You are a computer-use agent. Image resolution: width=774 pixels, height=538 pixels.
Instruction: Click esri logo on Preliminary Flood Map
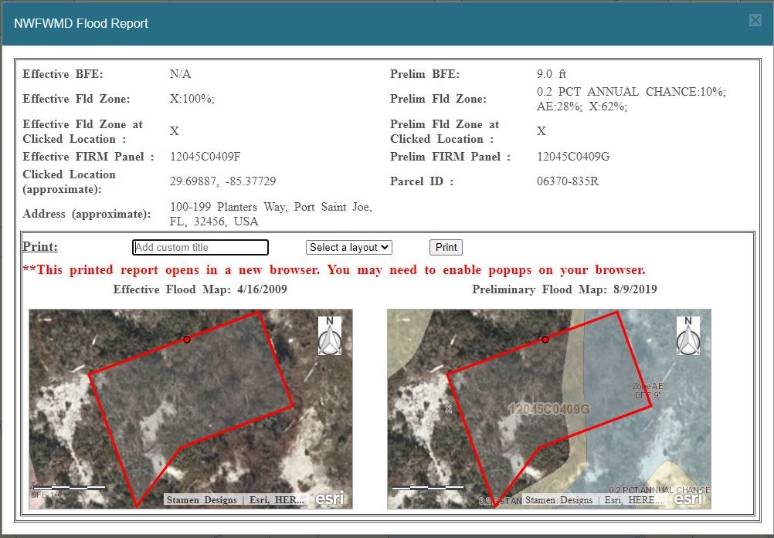click(x=689, y=499)
